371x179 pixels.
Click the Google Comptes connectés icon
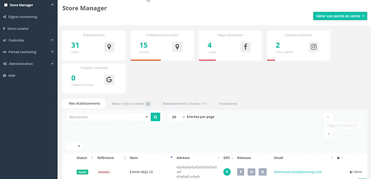tap(109, 80)
